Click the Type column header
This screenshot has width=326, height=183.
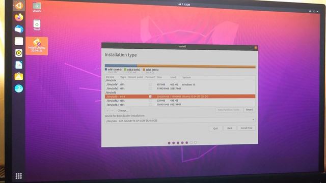click(x=123, y=77)
